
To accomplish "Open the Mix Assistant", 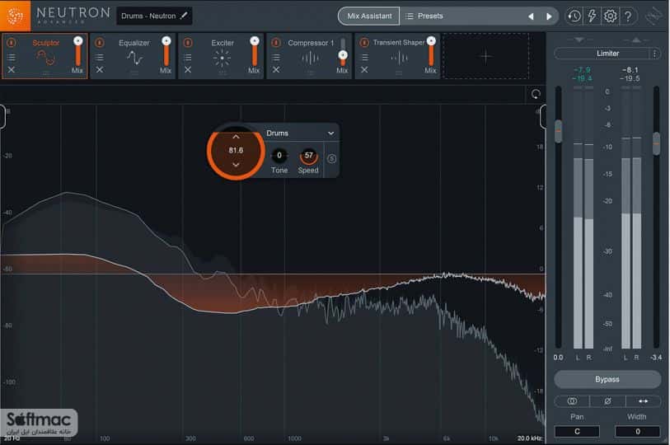I will (x=368, y=16).
